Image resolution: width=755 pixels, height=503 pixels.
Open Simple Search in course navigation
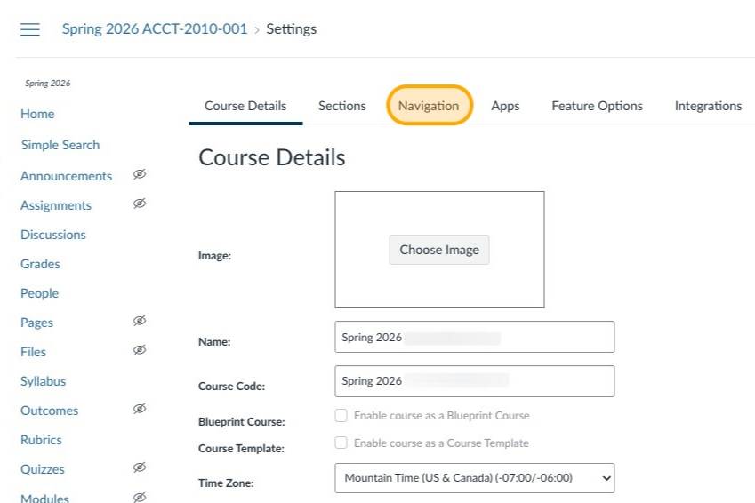coord(60,145)
